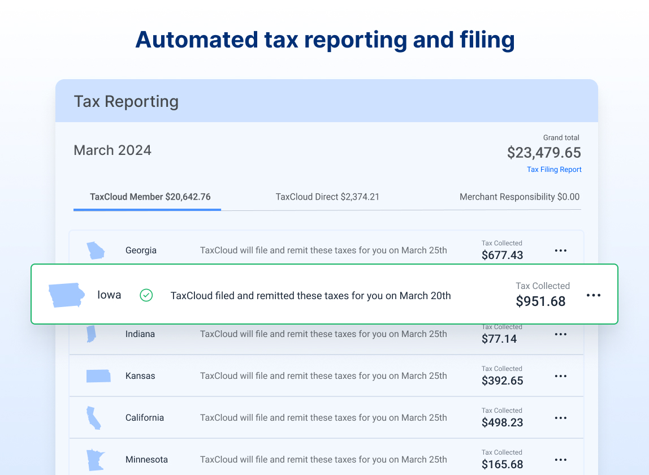Click the Indiana state shape icon

coord(92,334)
